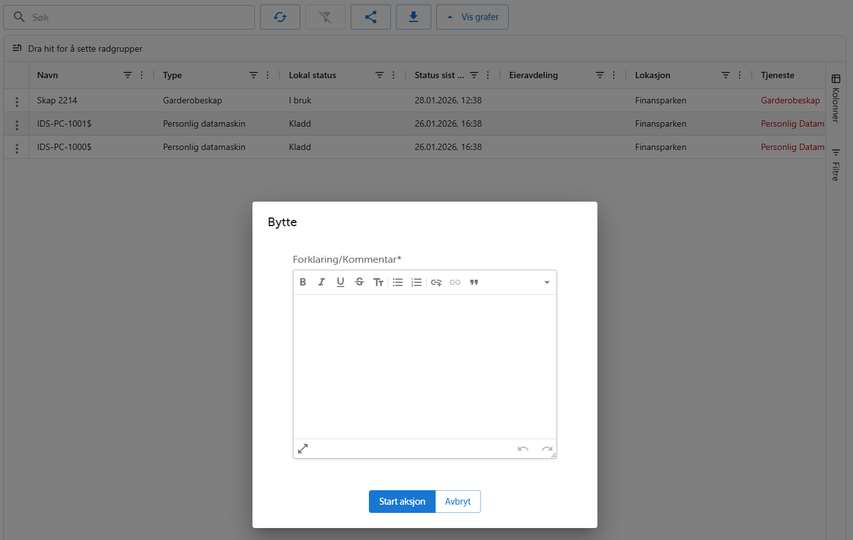
Task: Open the Kolonner side panel tab
Action: [x=835, y=98]
